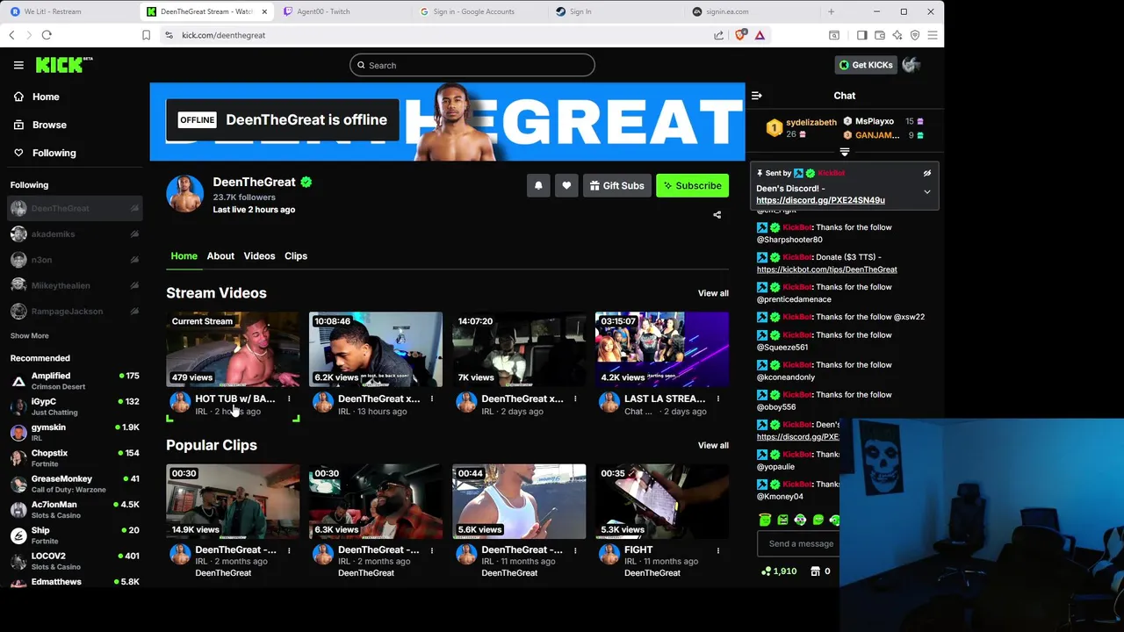
Task: View all Stream Videos
Action: point(713,293)
